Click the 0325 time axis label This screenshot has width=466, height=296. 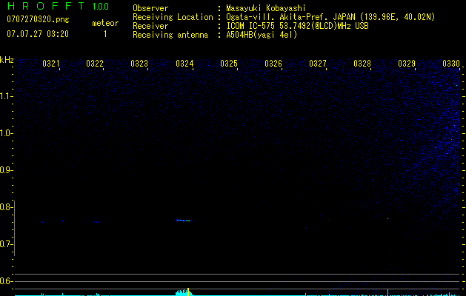(x=229, y=64)
